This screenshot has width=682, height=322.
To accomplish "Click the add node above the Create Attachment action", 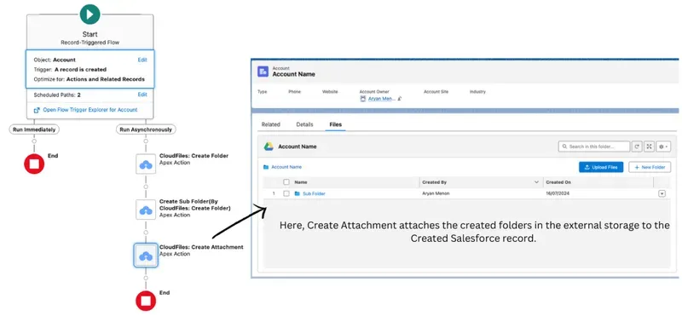I will [x=146, y=233].
